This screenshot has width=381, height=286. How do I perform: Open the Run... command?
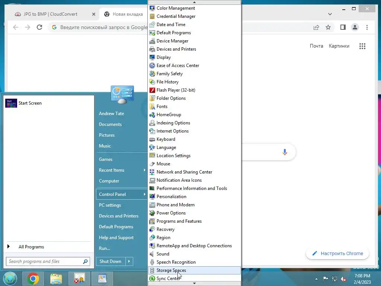105,248
